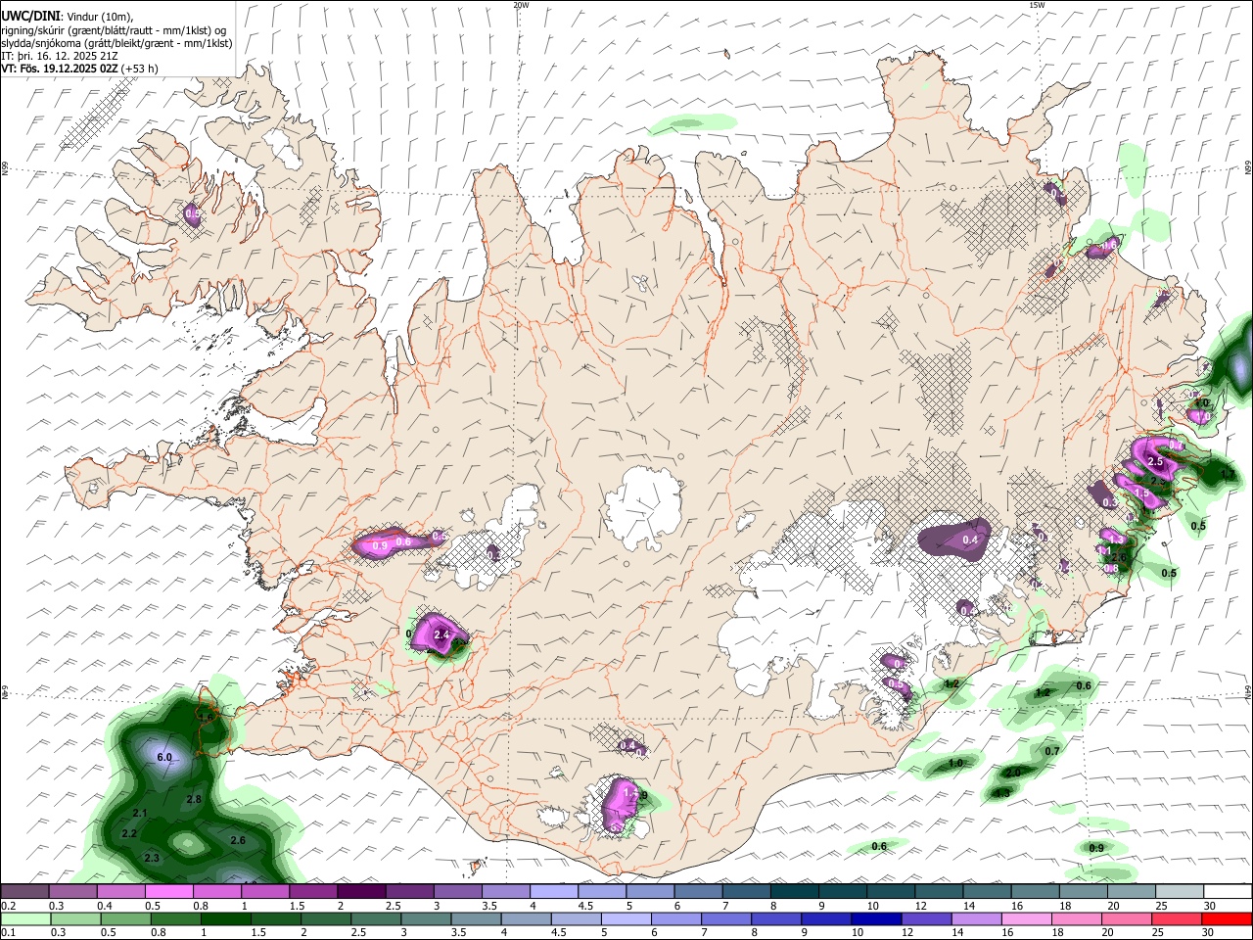Select the bright pink 0.5 swatch, top legend row
Screen dimensions: 1253x940
(x=170, y=892)
